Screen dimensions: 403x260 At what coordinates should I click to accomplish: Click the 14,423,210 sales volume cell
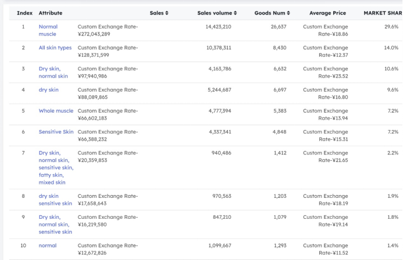(218, 27)
